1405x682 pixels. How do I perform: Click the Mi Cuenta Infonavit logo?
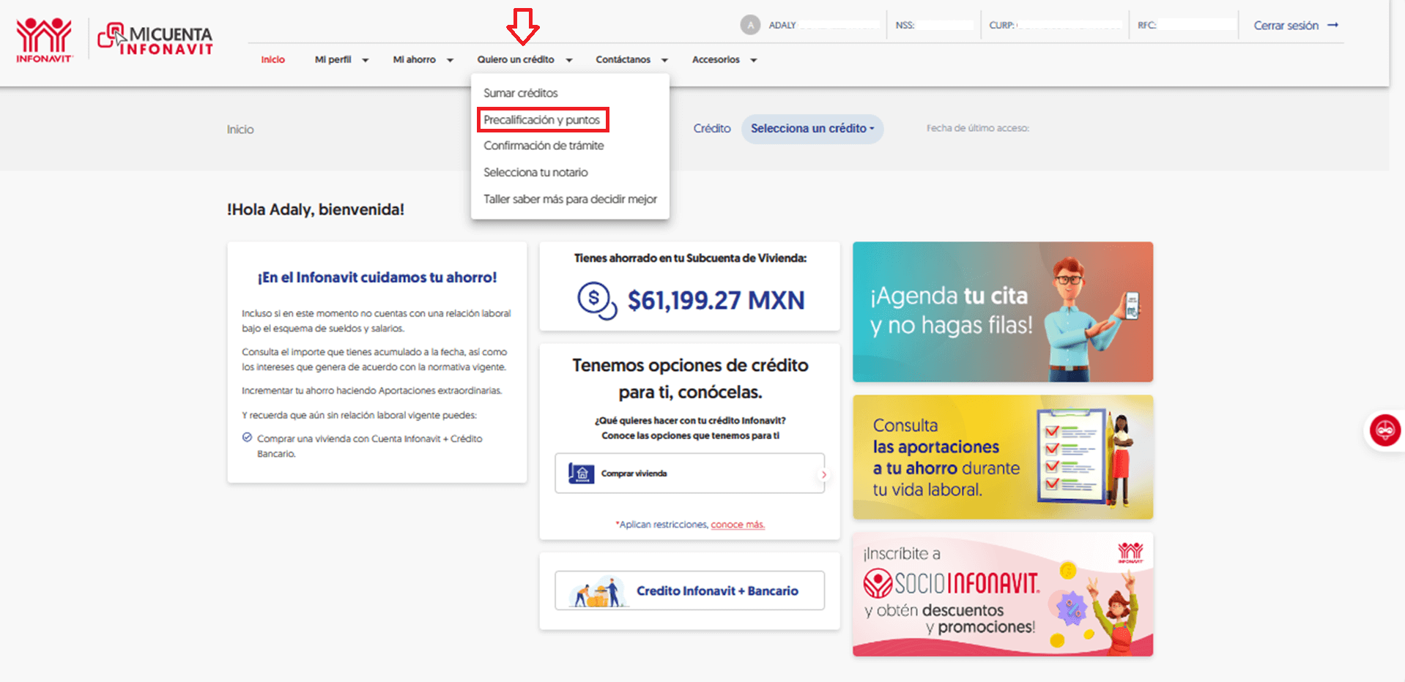pyautogui.click(x=155, y=40)
